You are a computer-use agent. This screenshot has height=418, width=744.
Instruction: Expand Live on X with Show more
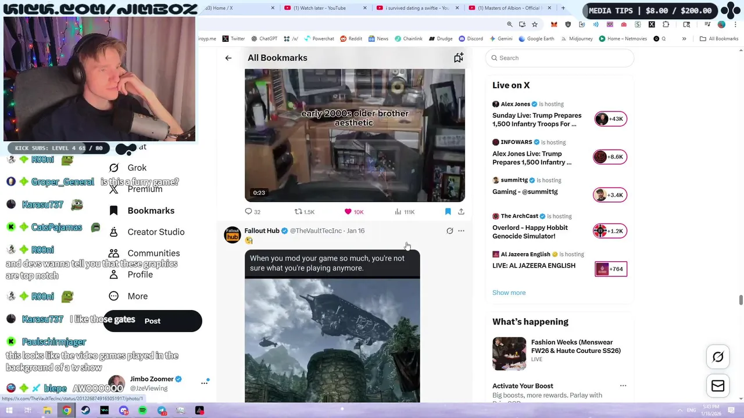pyautogui.click(x=509, y=293)
